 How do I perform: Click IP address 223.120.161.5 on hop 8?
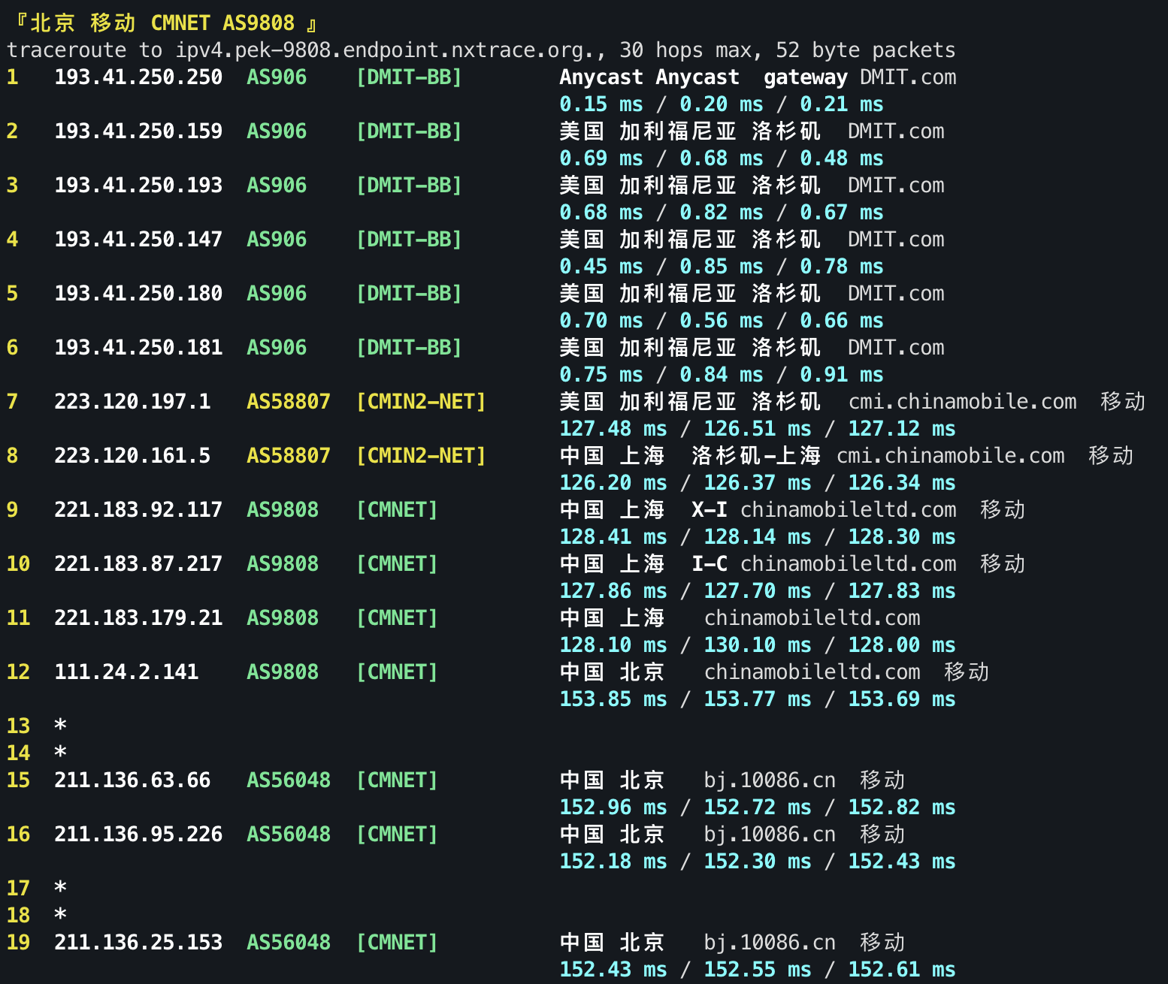132,456
